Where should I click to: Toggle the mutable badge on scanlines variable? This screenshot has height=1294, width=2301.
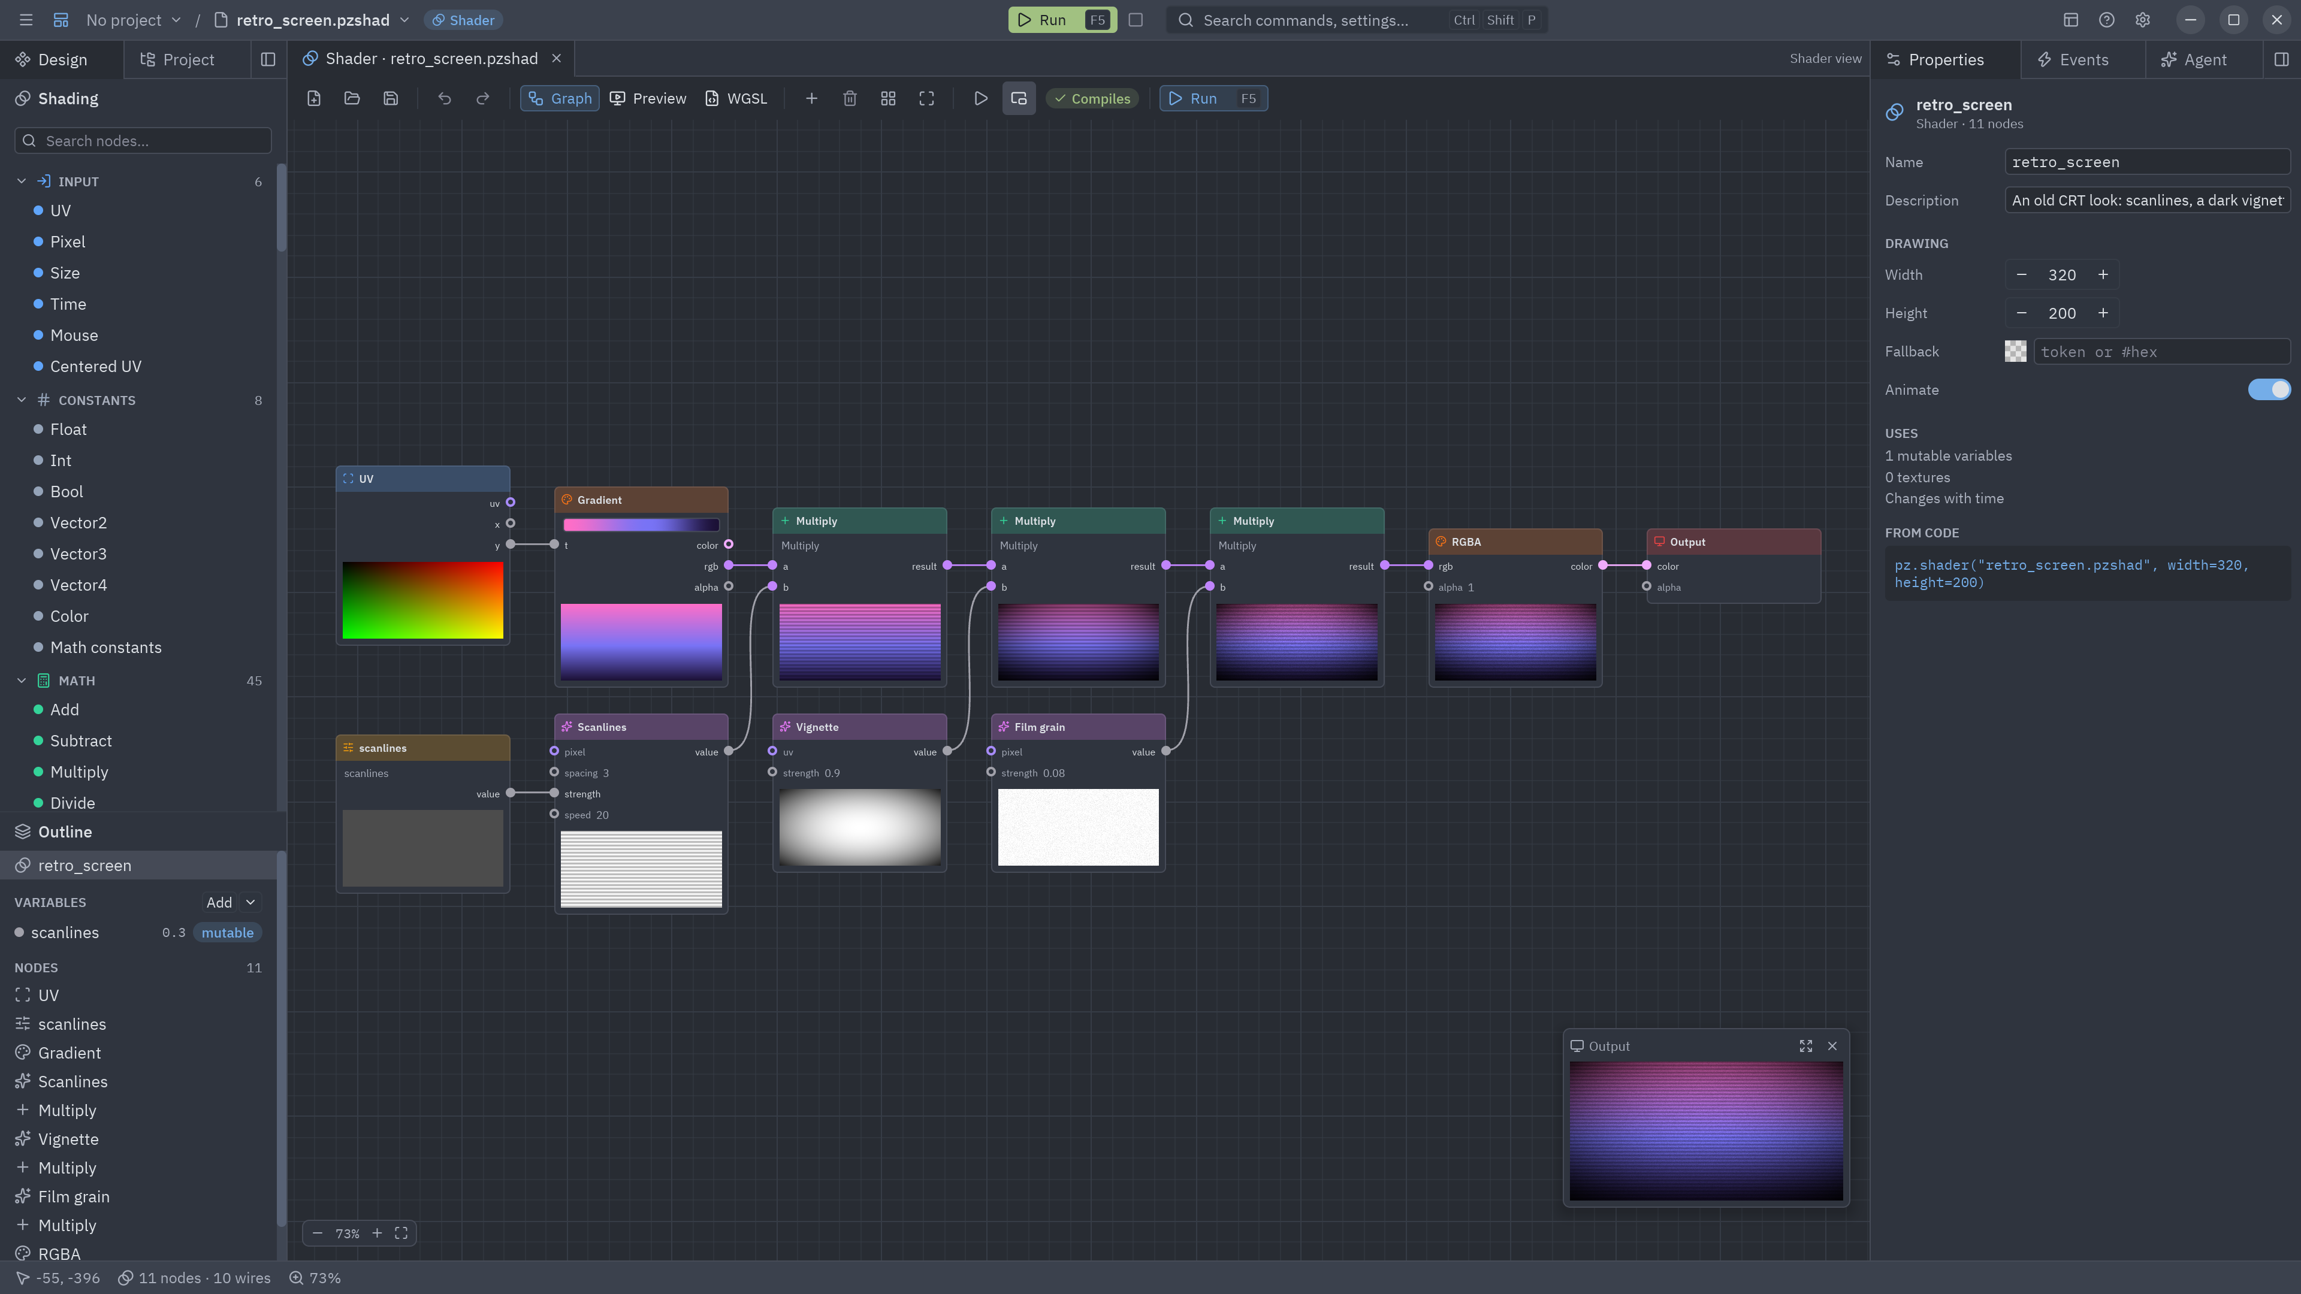227,932
